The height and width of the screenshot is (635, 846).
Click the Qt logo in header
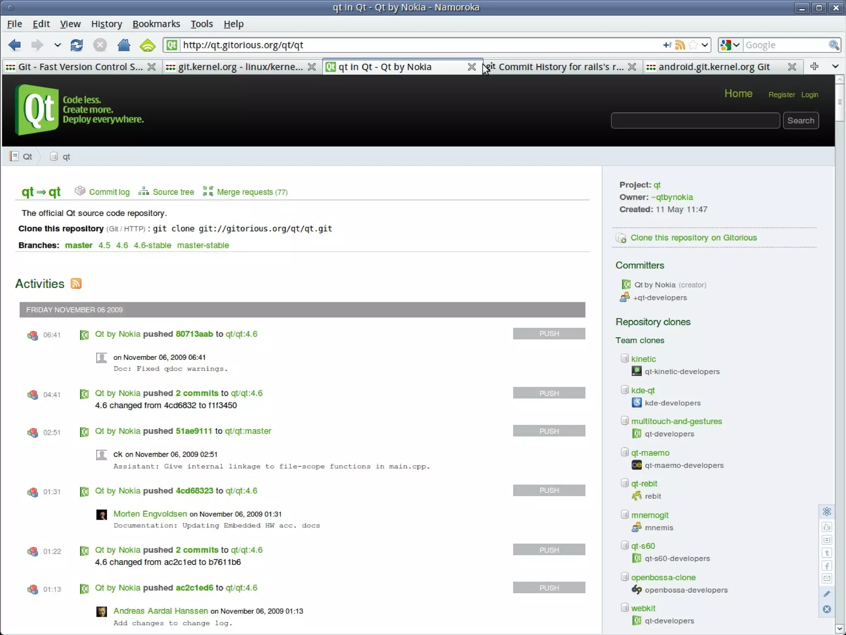point(37,110)
